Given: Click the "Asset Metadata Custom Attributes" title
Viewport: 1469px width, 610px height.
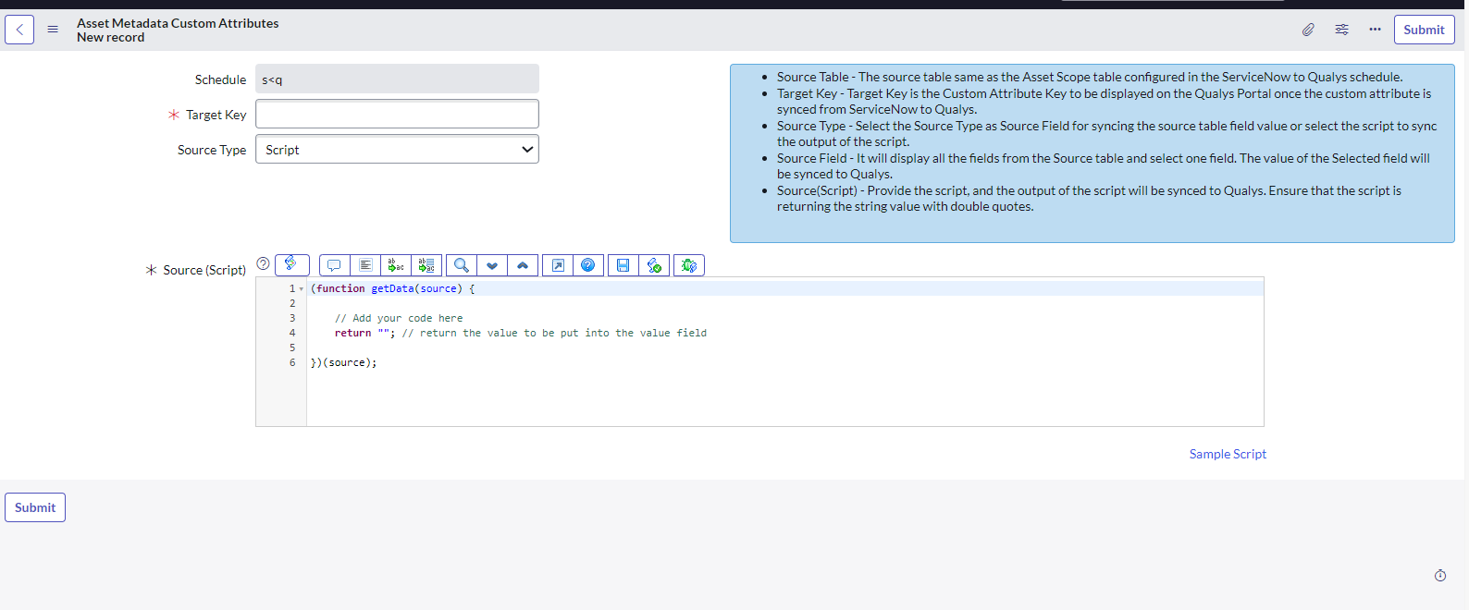Looking at the screenshot, I should coord(178,23).
